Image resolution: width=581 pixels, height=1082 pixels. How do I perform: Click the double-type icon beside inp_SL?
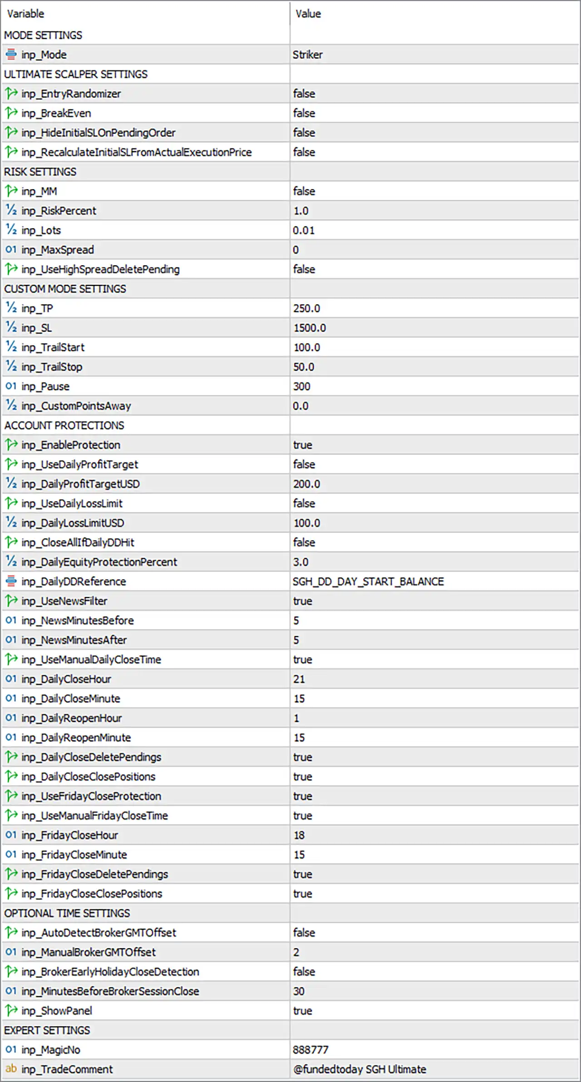(x=11, y=328)
